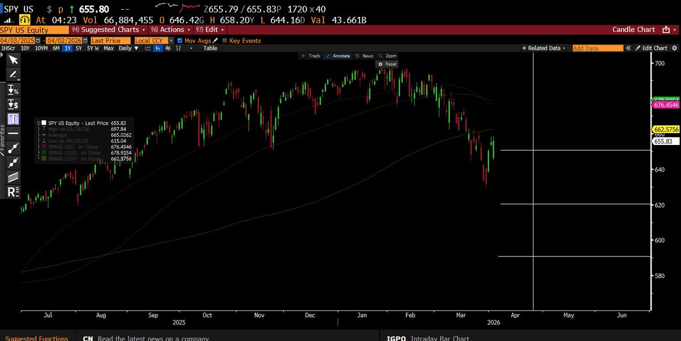This screenshot has width=681, height=341.
Task: Open the start date calendar picker
Action: click(x=38, y=41)
